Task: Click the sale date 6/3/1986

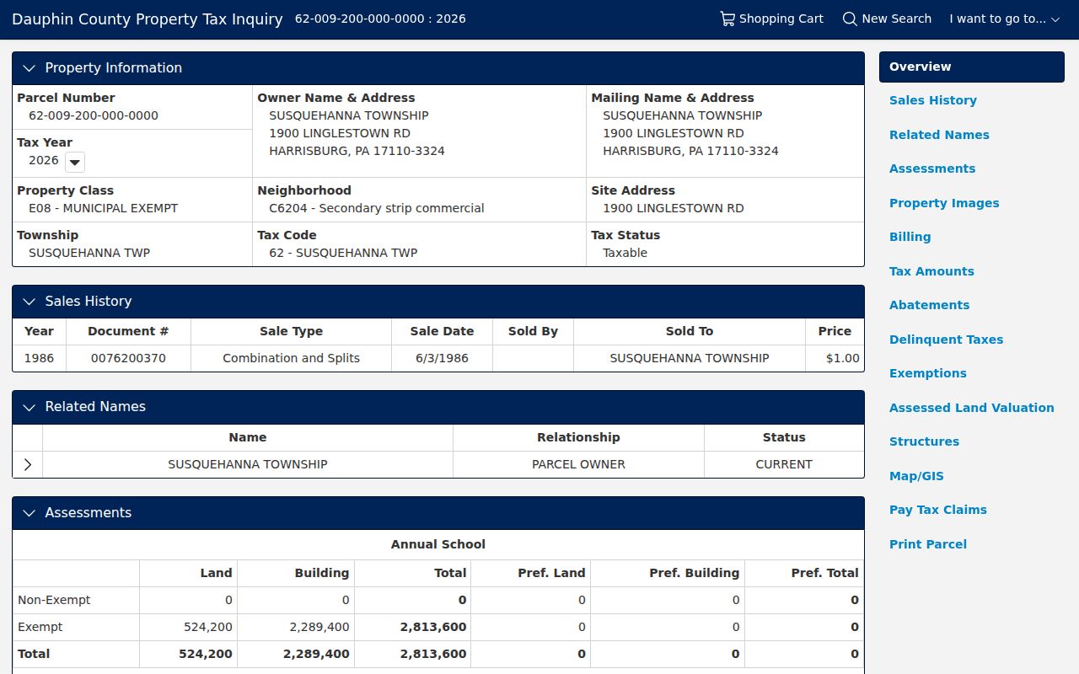Action: point(442,358)
